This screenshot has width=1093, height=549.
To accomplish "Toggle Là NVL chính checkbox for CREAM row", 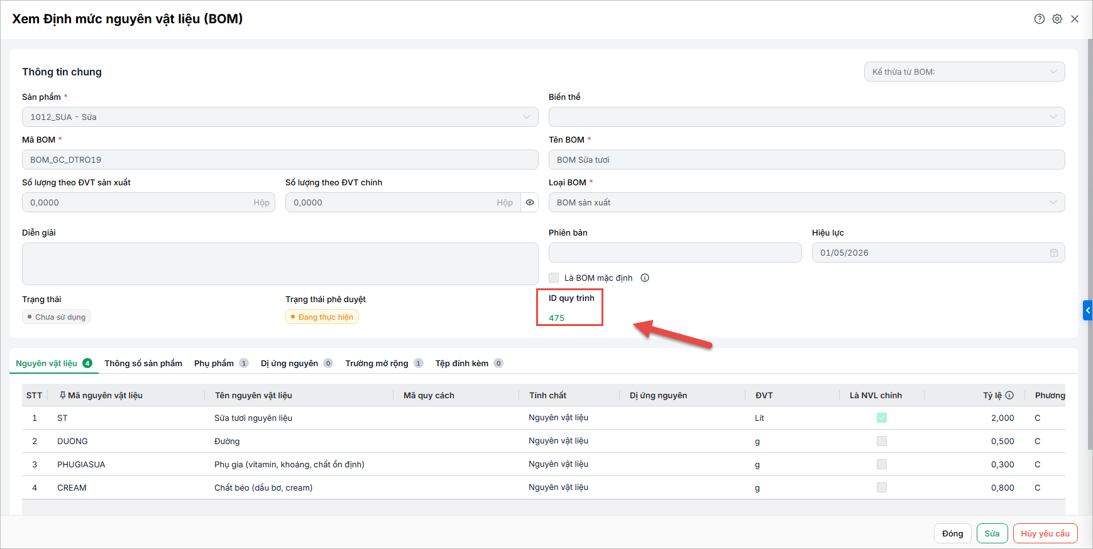I will [882, 487].
